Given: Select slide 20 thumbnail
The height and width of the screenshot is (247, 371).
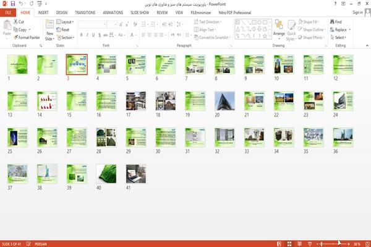Looking at the screenshot, I should tap(224, 101).
